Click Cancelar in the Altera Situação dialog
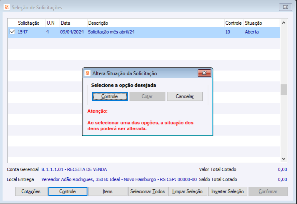This screenshot has width=297, height=204. tap(185, 96)
